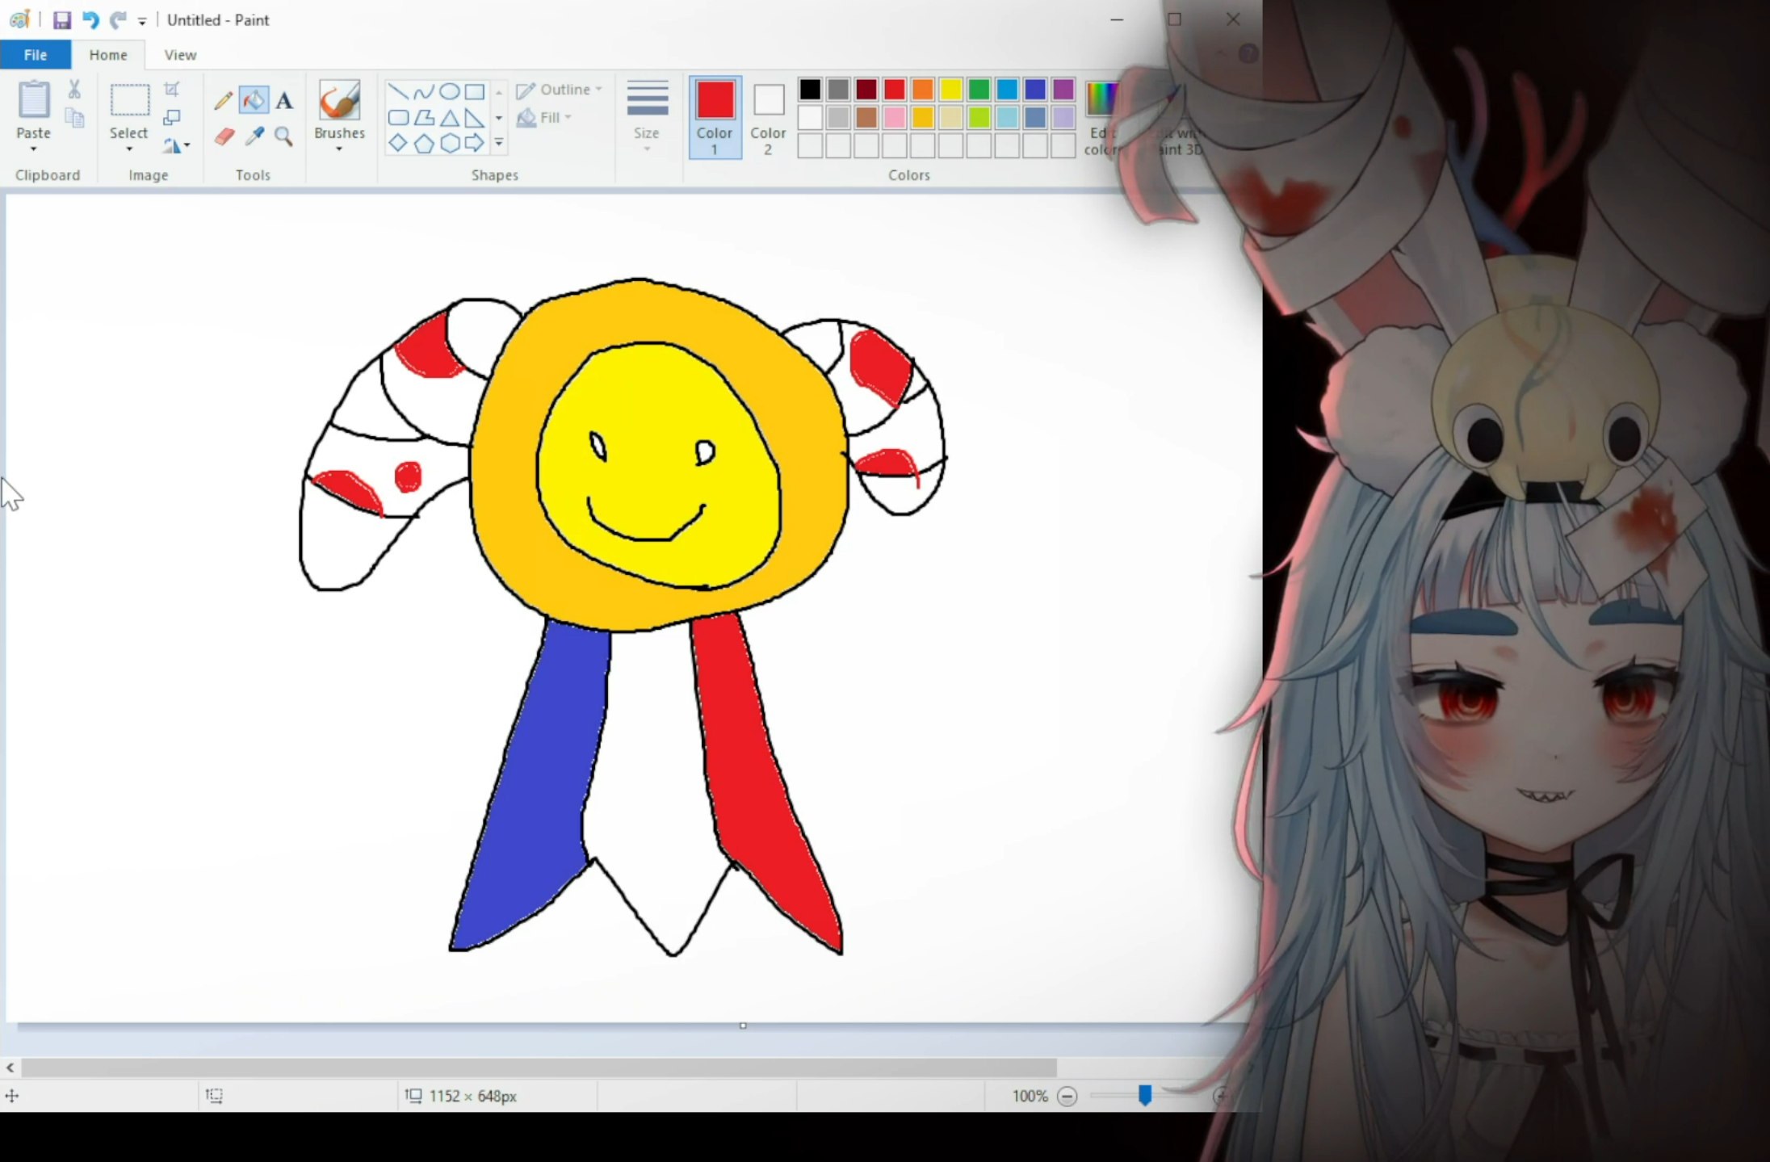1770x1162 pixels.
Task: Open the shape Outline dropdown
Action: click(x=560, y=90)
